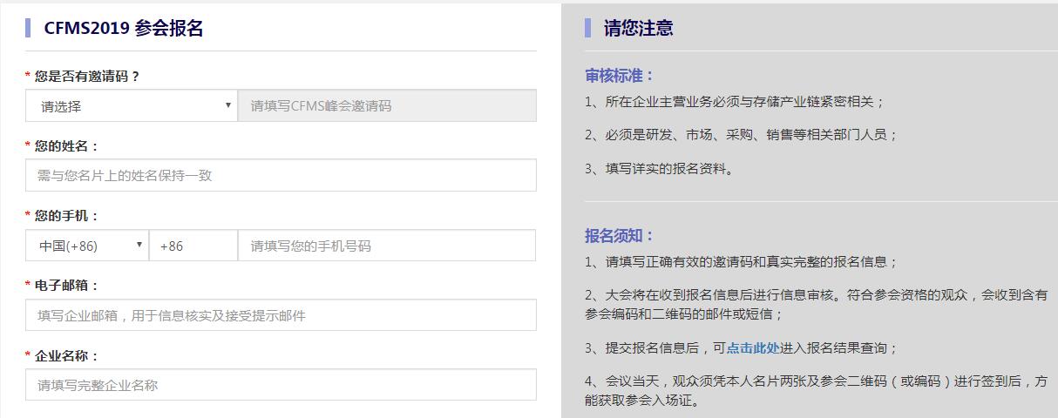Expand the 中国(+86) country dropdown

tap(87, 246)
